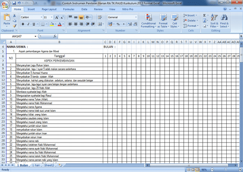Click the AutoSum sigma icon
Screen dimensions: 243x172
(x=204, y=15)
